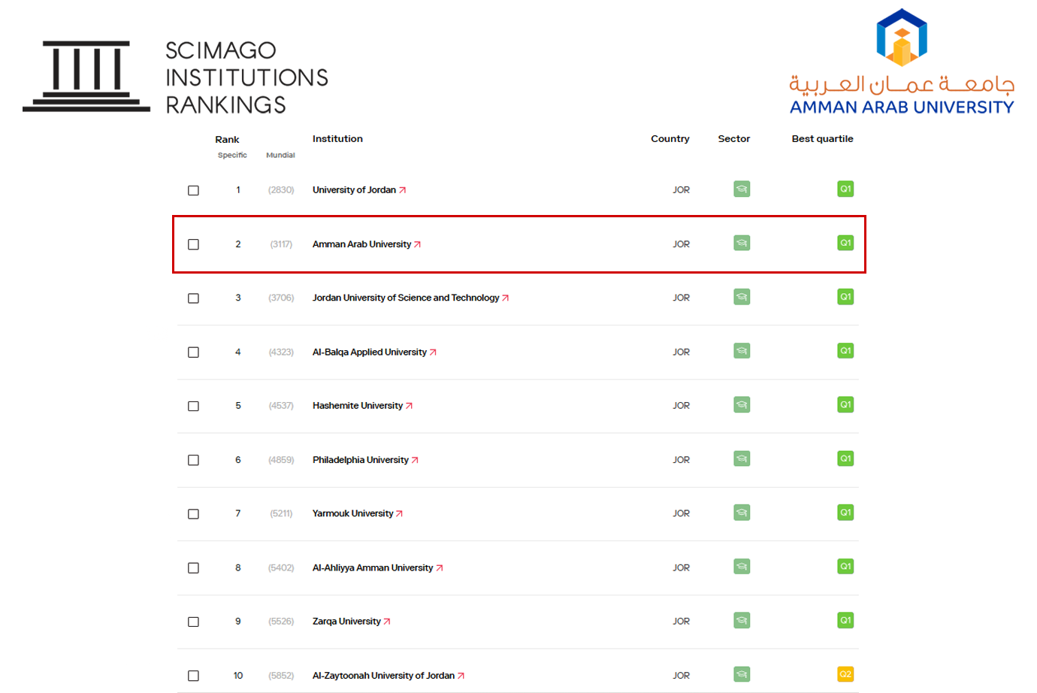Click the mundial rank value (5526)
1037x693 pixels.
(x=281, y=622)
